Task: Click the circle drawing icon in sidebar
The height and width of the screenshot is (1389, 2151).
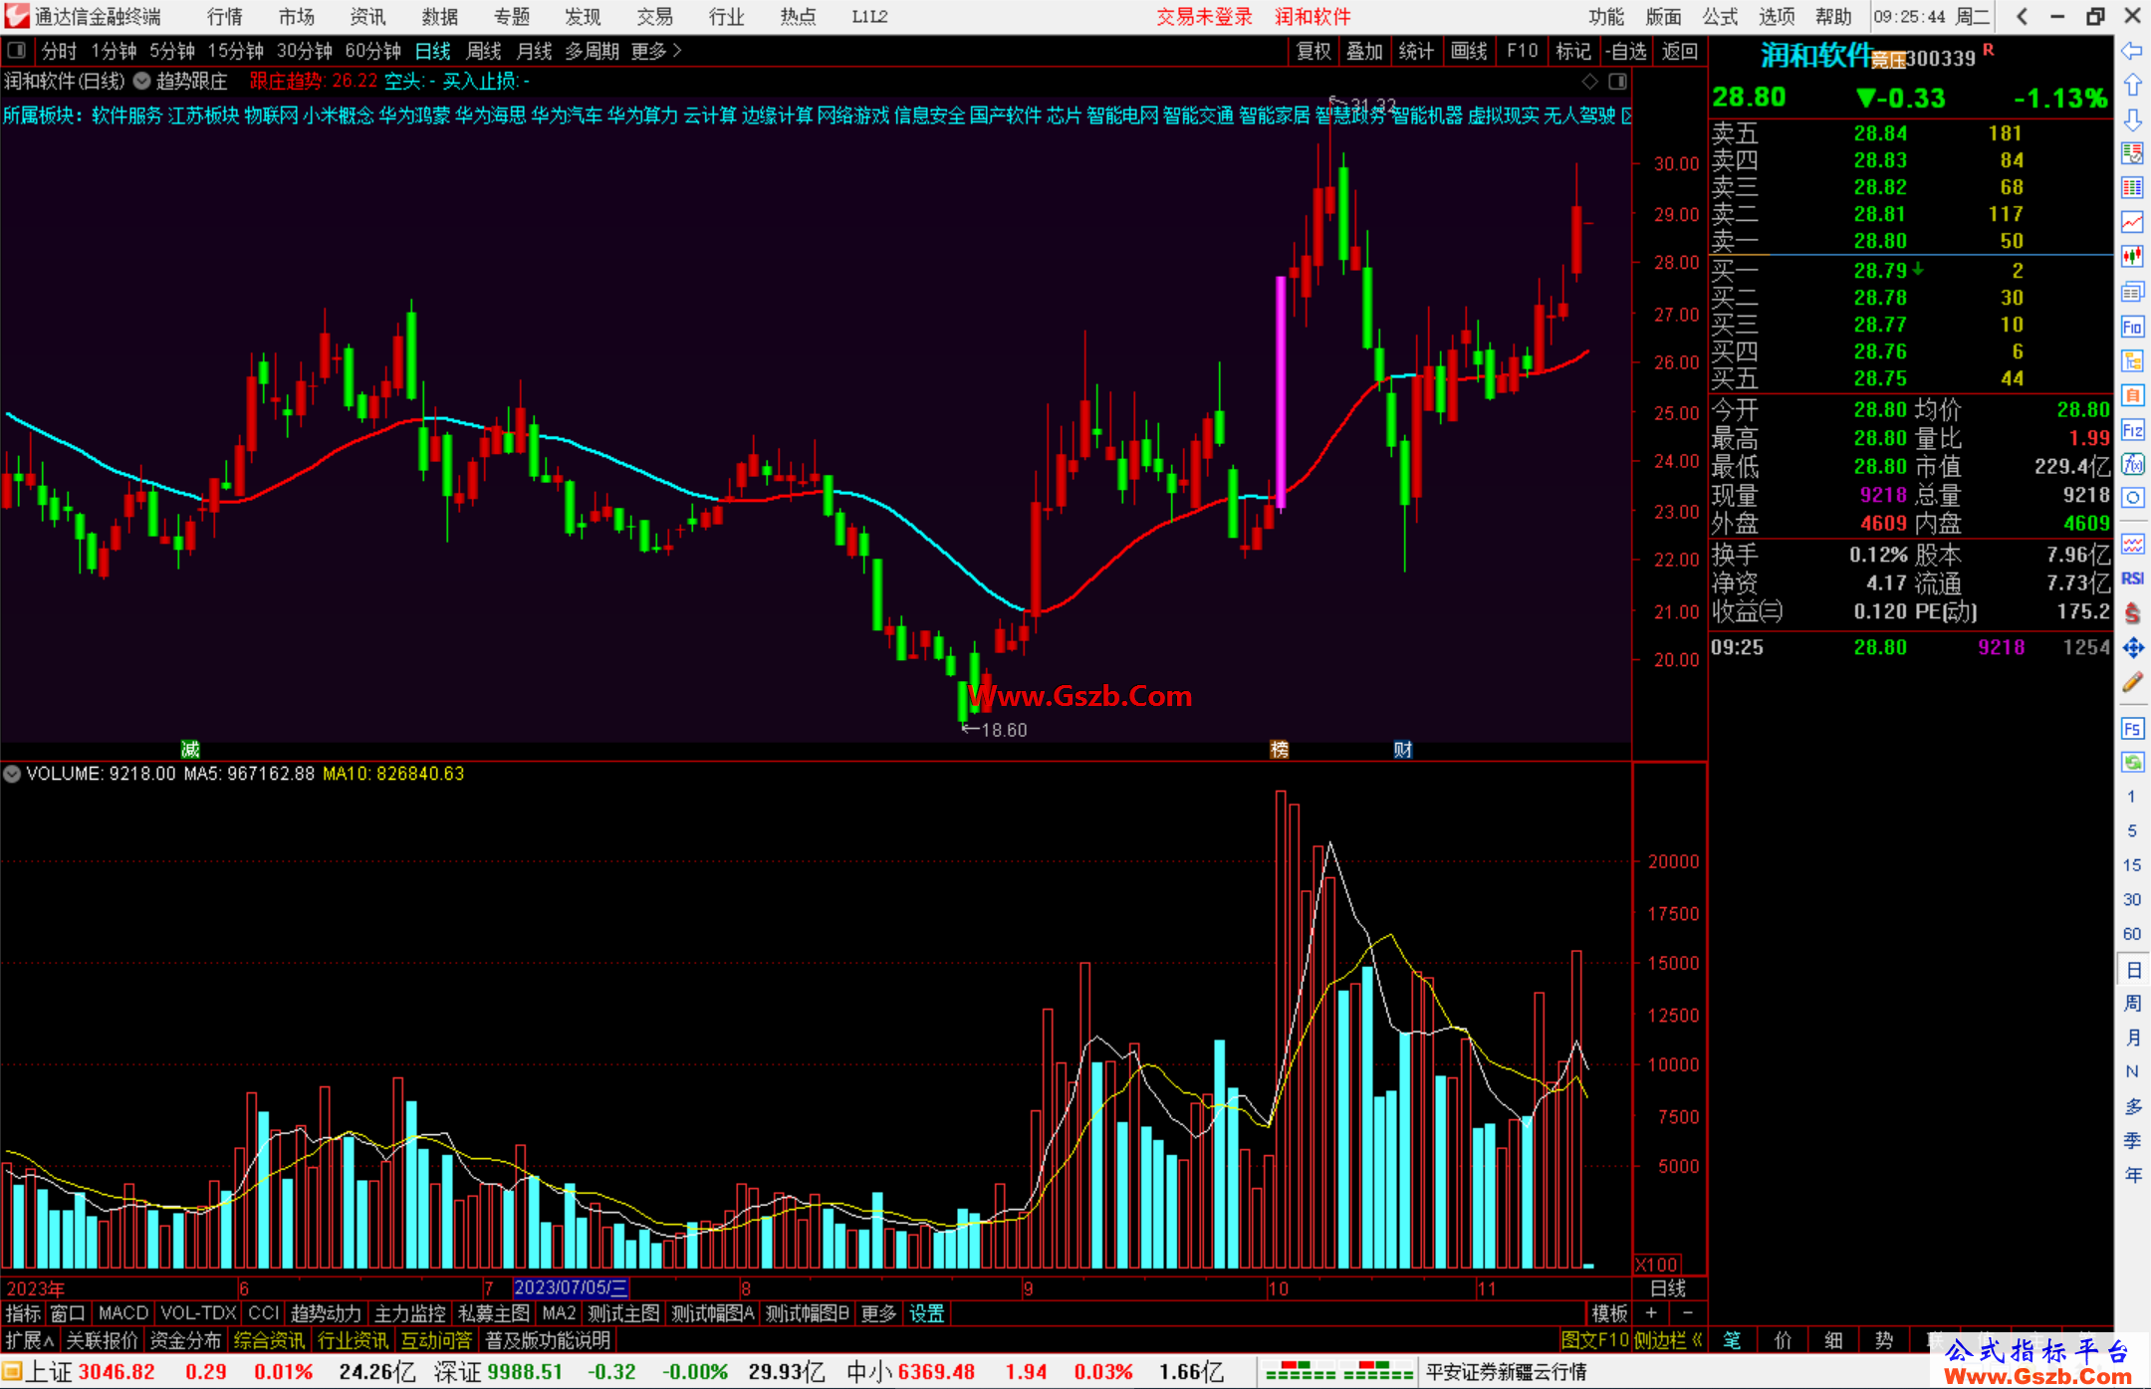Action: (2132, 498)
